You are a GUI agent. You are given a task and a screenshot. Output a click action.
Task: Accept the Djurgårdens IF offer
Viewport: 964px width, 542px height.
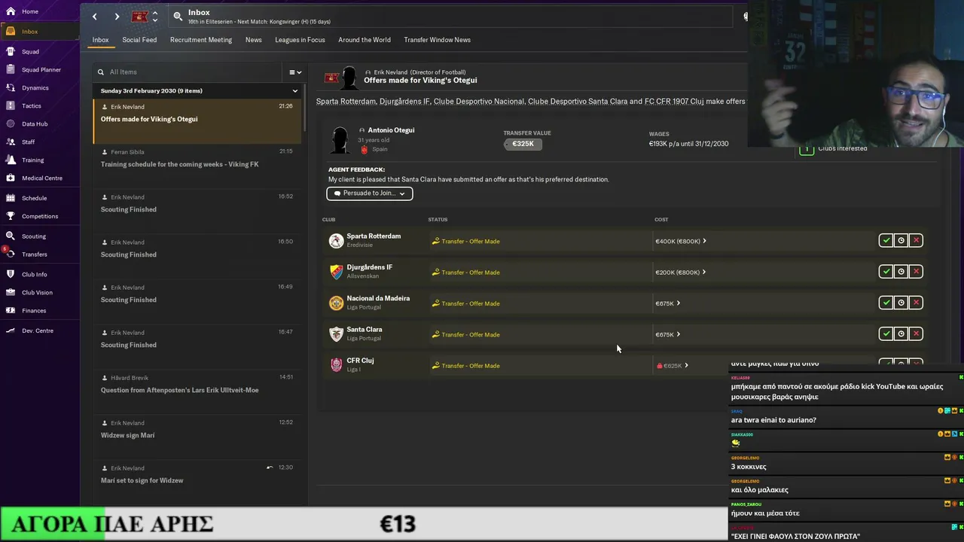coord(886,271)
